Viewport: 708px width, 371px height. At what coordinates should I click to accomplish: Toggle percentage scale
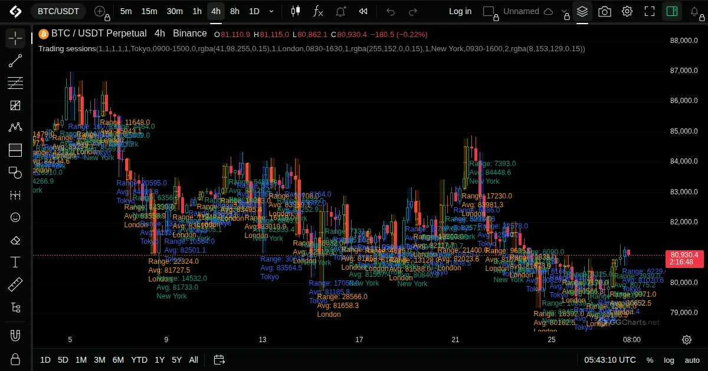click(x=650, y=360)
